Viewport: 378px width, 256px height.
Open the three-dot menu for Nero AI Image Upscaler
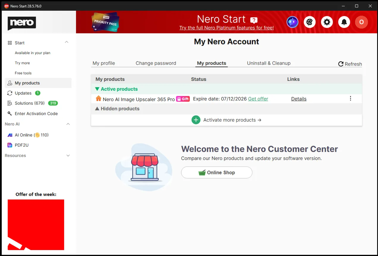coord(350,98)
